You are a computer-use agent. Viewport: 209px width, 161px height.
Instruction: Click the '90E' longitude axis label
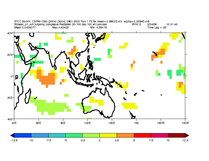(x=63, y=123)
